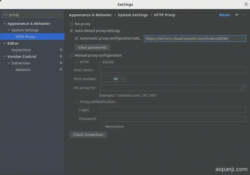This screenshot has height=175, width=250.
Task: Click the Check connection button
Action: click(x=88, y=135)
